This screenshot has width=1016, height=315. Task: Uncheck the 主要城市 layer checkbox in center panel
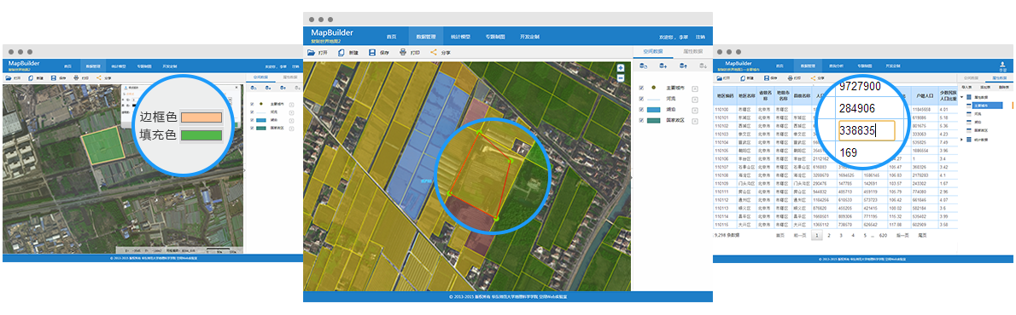click(641, 88)
